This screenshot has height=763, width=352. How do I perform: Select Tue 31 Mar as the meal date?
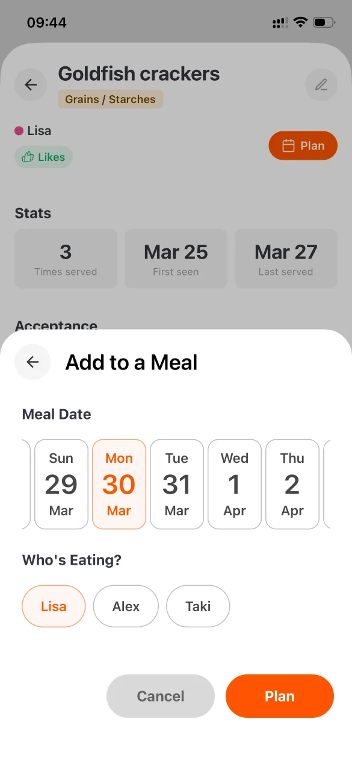click(x=176, y=484)
